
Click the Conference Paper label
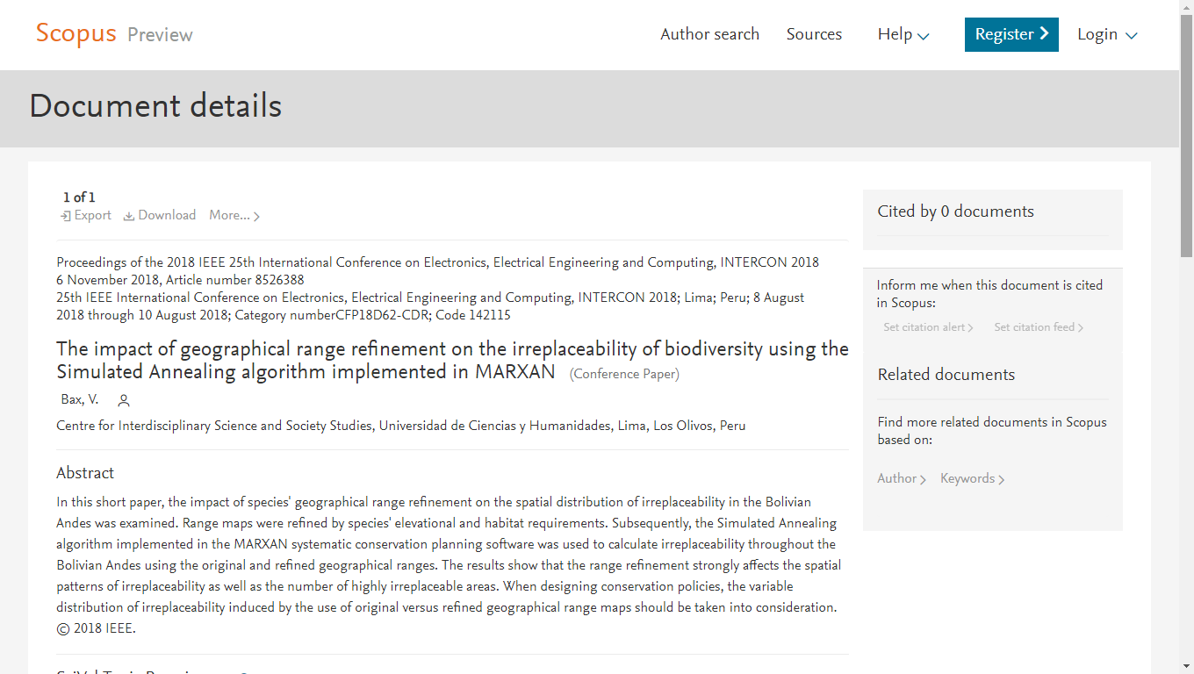[624, 374]
